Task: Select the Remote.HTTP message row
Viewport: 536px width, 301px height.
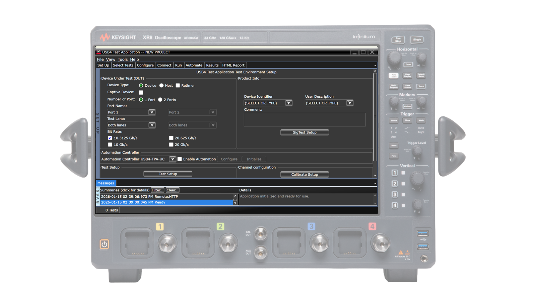Action: (x=166, y=197)
